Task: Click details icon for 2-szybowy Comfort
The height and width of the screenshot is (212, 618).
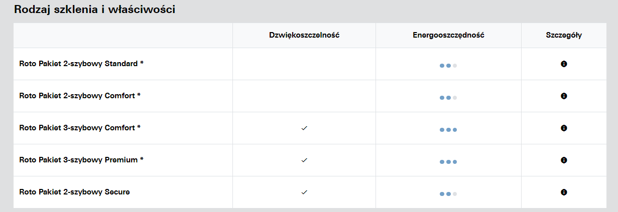Action: coord(564,96)
